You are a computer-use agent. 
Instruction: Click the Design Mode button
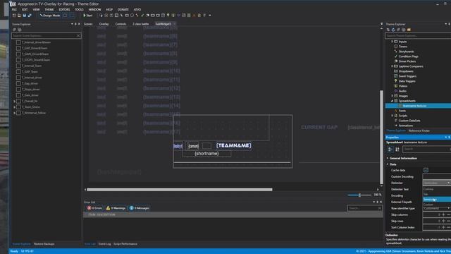coord(50,16)
